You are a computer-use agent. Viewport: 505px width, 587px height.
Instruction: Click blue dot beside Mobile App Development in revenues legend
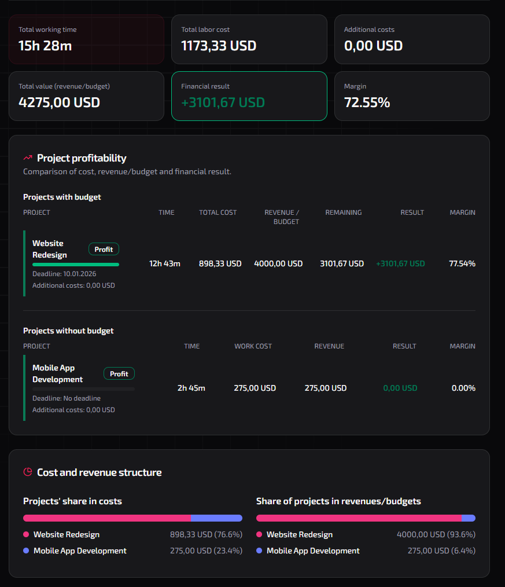[x=259, y=551]
